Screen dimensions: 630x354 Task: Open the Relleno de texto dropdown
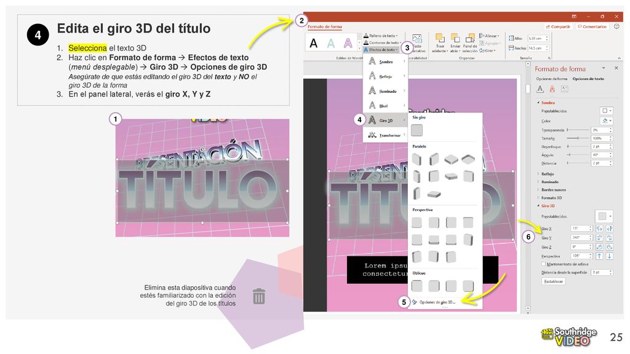(380, 36)
